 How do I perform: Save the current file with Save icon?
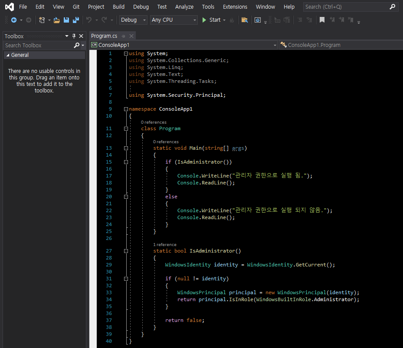[66, 20]
